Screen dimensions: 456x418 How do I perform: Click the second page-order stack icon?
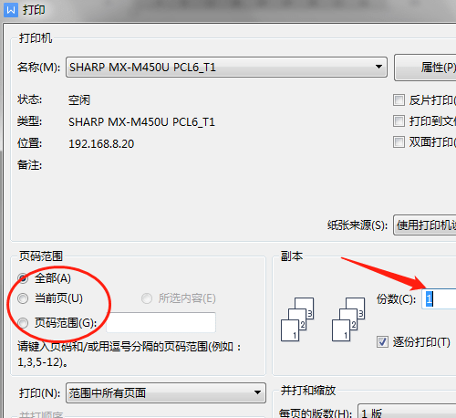[348, 319]
